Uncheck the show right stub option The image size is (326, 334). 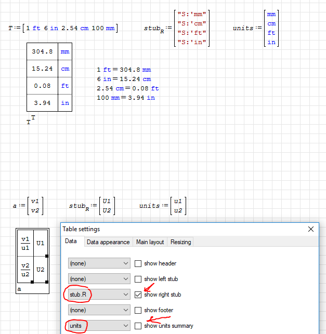tap(138, 295)
